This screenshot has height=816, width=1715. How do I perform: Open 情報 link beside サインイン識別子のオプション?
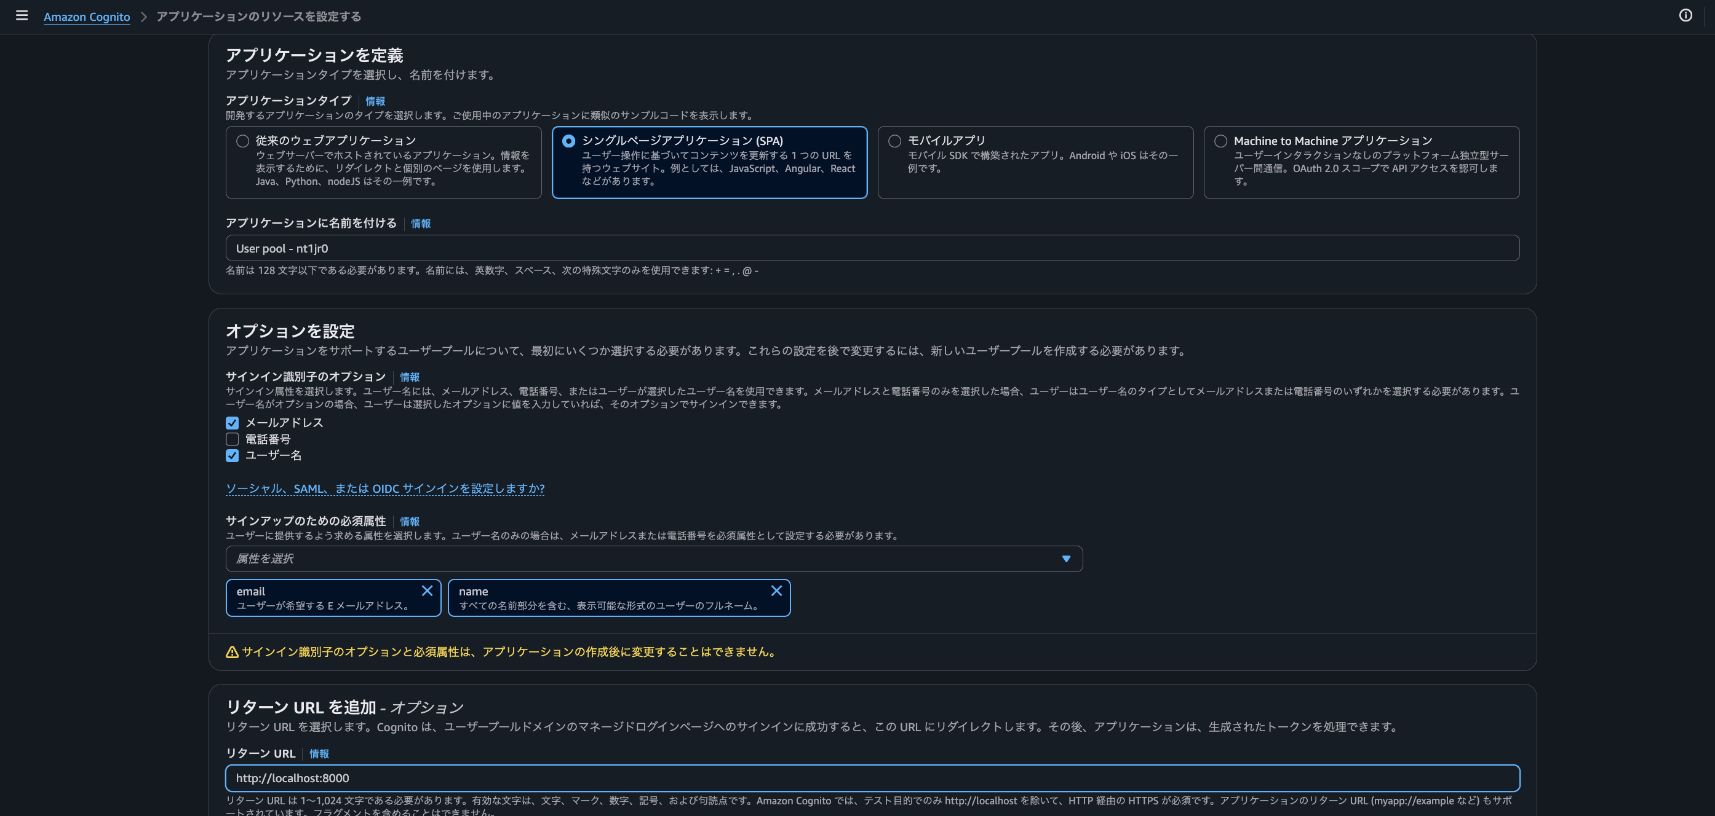coord(410,377)
